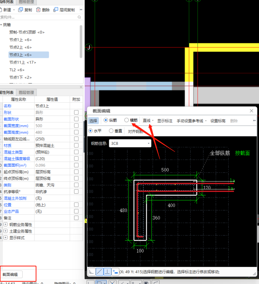The image size is (259, 284).
Task: Check the 材质 attach checkbox
Action: (76, 145)
